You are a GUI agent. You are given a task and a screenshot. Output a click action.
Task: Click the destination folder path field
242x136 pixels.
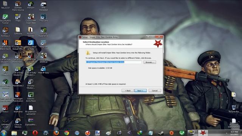pyautogui.click(x=113, y=62)
